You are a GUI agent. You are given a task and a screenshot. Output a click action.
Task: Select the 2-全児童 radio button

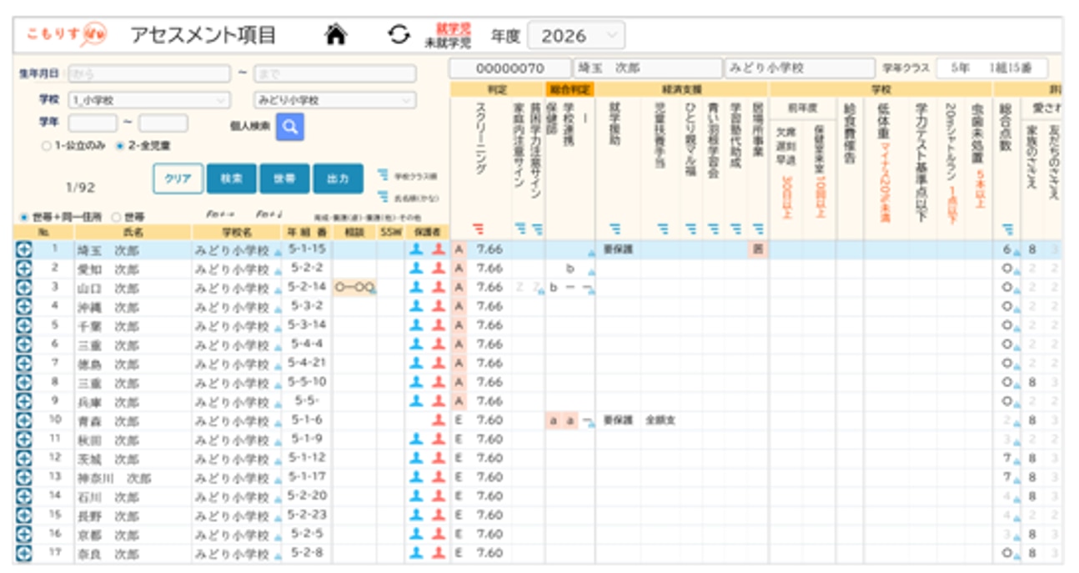tap(120, 145)
